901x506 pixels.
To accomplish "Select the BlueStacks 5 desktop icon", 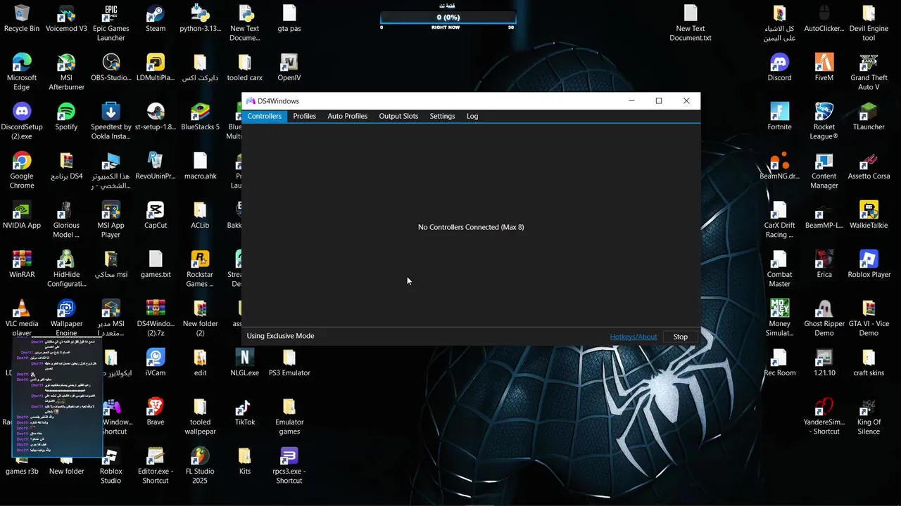I will (200, 117).
